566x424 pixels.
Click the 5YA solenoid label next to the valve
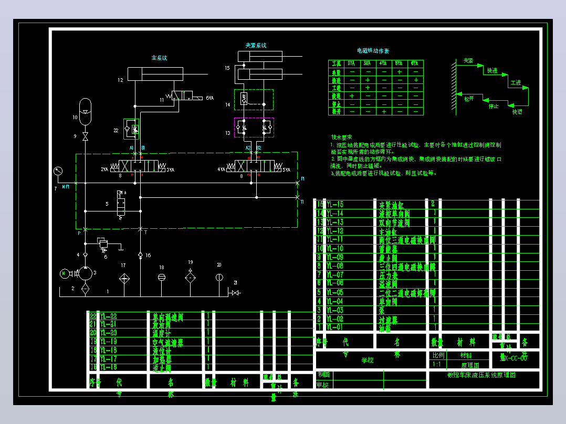[x=286, y=169]
